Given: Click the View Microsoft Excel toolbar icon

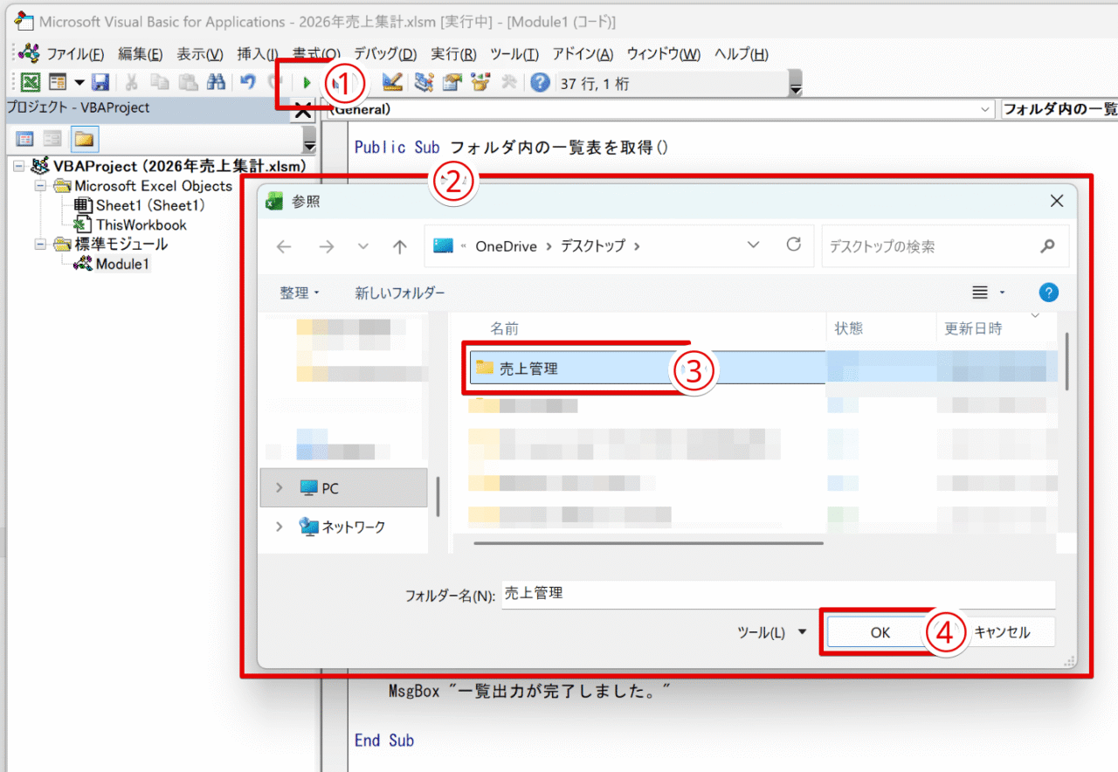Looking at the screenshot, I should tap(29, 82).
